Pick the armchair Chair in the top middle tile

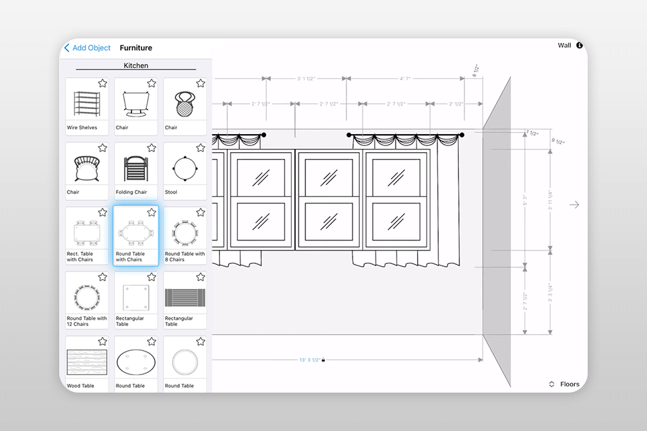click(x=135, y=106)
